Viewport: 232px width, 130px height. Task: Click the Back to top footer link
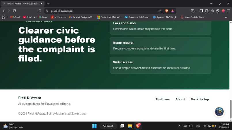point(200,99)
